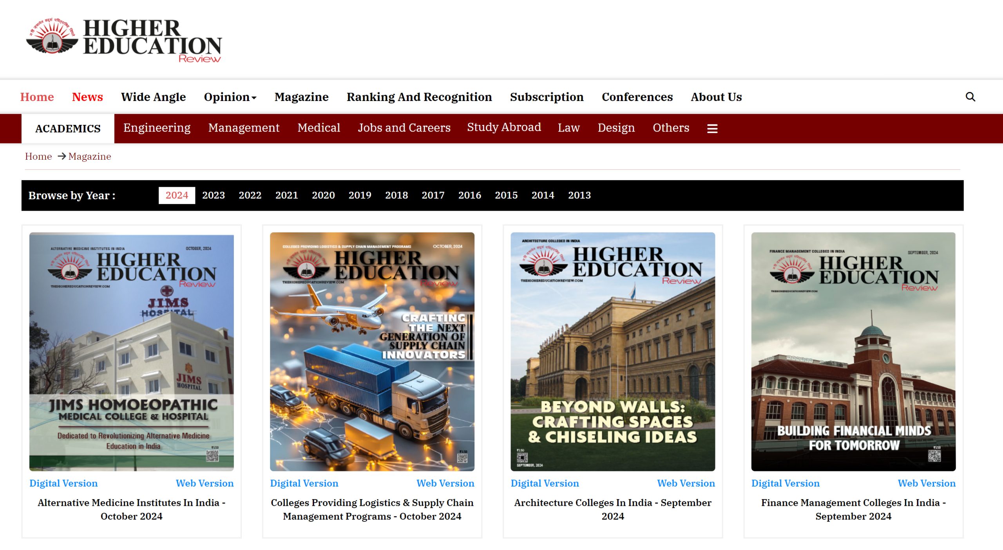Image resolution: width=1003 pixels, height=550 pixels.
Task: Open the search magnifier icon
Action: coord(970,97)
